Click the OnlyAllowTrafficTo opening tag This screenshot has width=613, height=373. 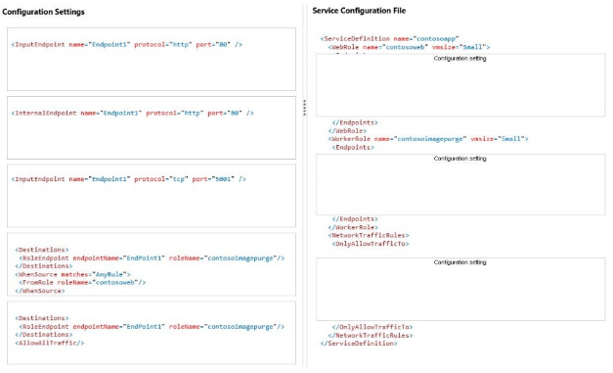[x=371, y=244]
